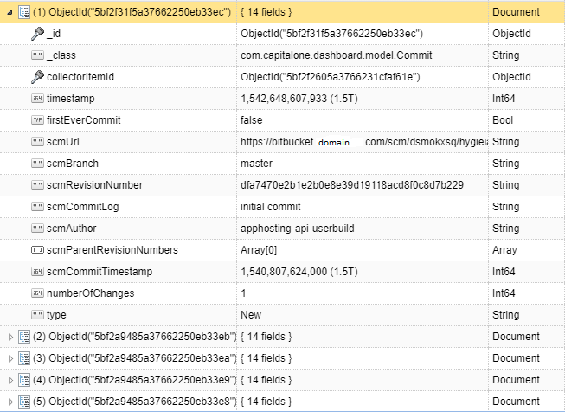The image size is (565, 412).
Task: Click the string icon beside scmBranch
Action: pyautogui.click(x=37, y=164)
